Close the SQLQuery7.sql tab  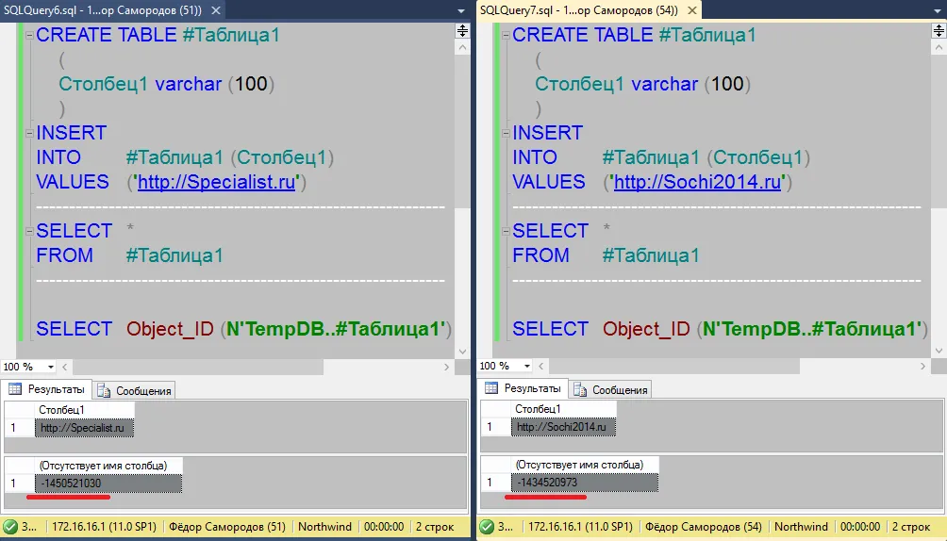692,10
